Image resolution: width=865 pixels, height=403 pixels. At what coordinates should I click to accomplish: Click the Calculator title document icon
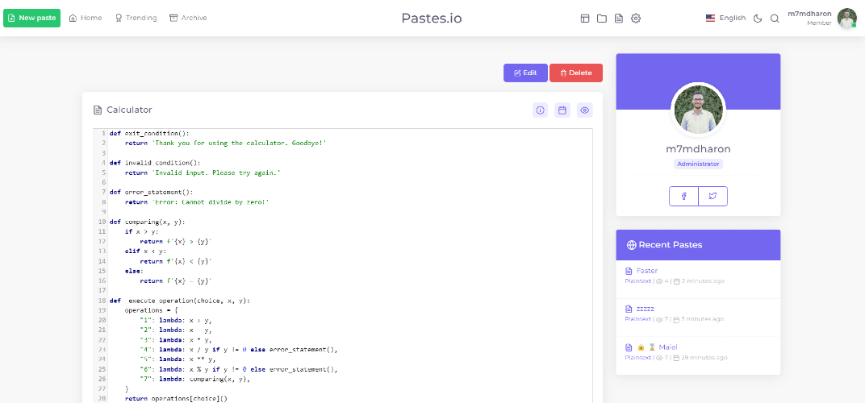pos(98,110)
